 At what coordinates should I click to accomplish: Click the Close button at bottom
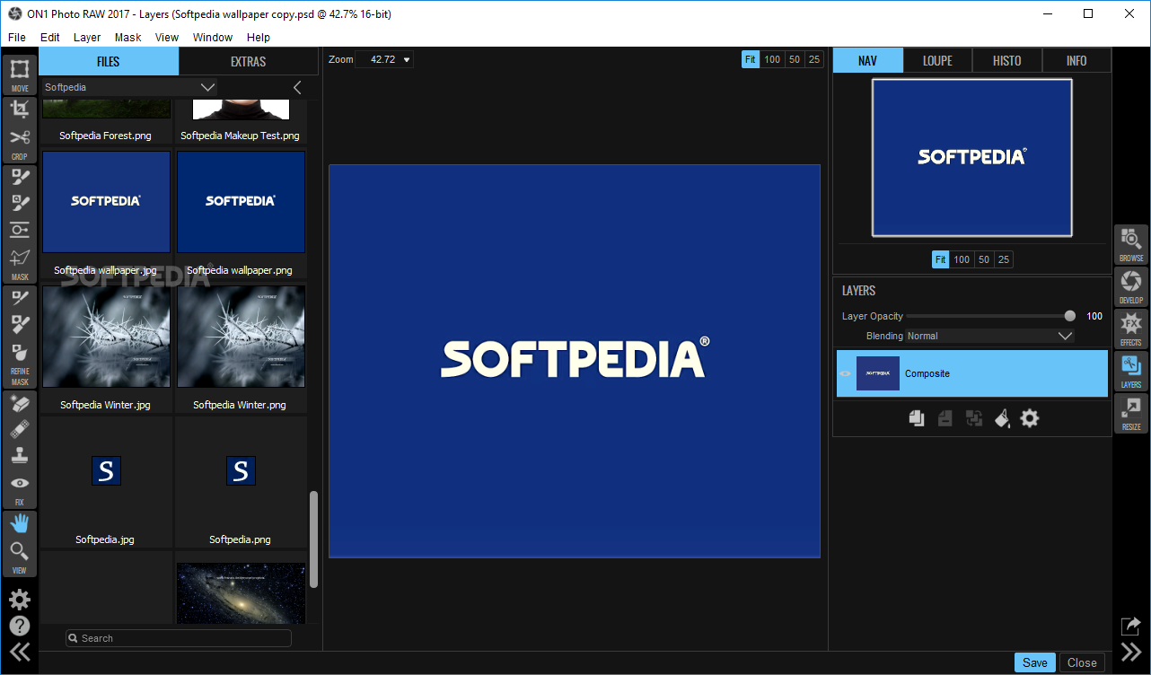(x=1082, y=662)
